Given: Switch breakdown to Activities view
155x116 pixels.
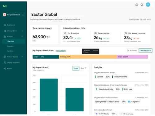Looking at the screenshot, I should pos(132,50).
